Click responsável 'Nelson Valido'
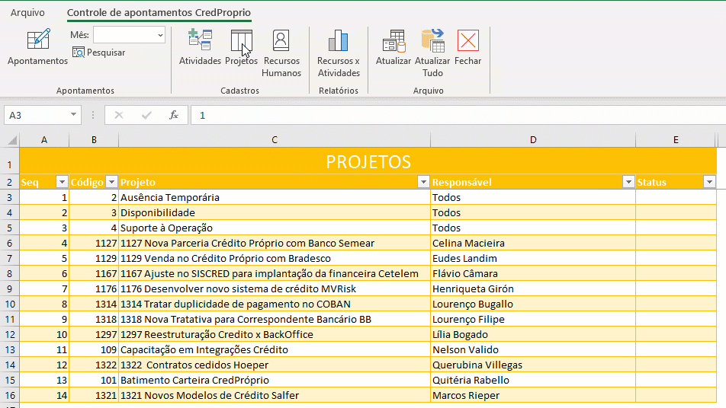The width and height of the screenshot is (726, 408). click(533, 350)
